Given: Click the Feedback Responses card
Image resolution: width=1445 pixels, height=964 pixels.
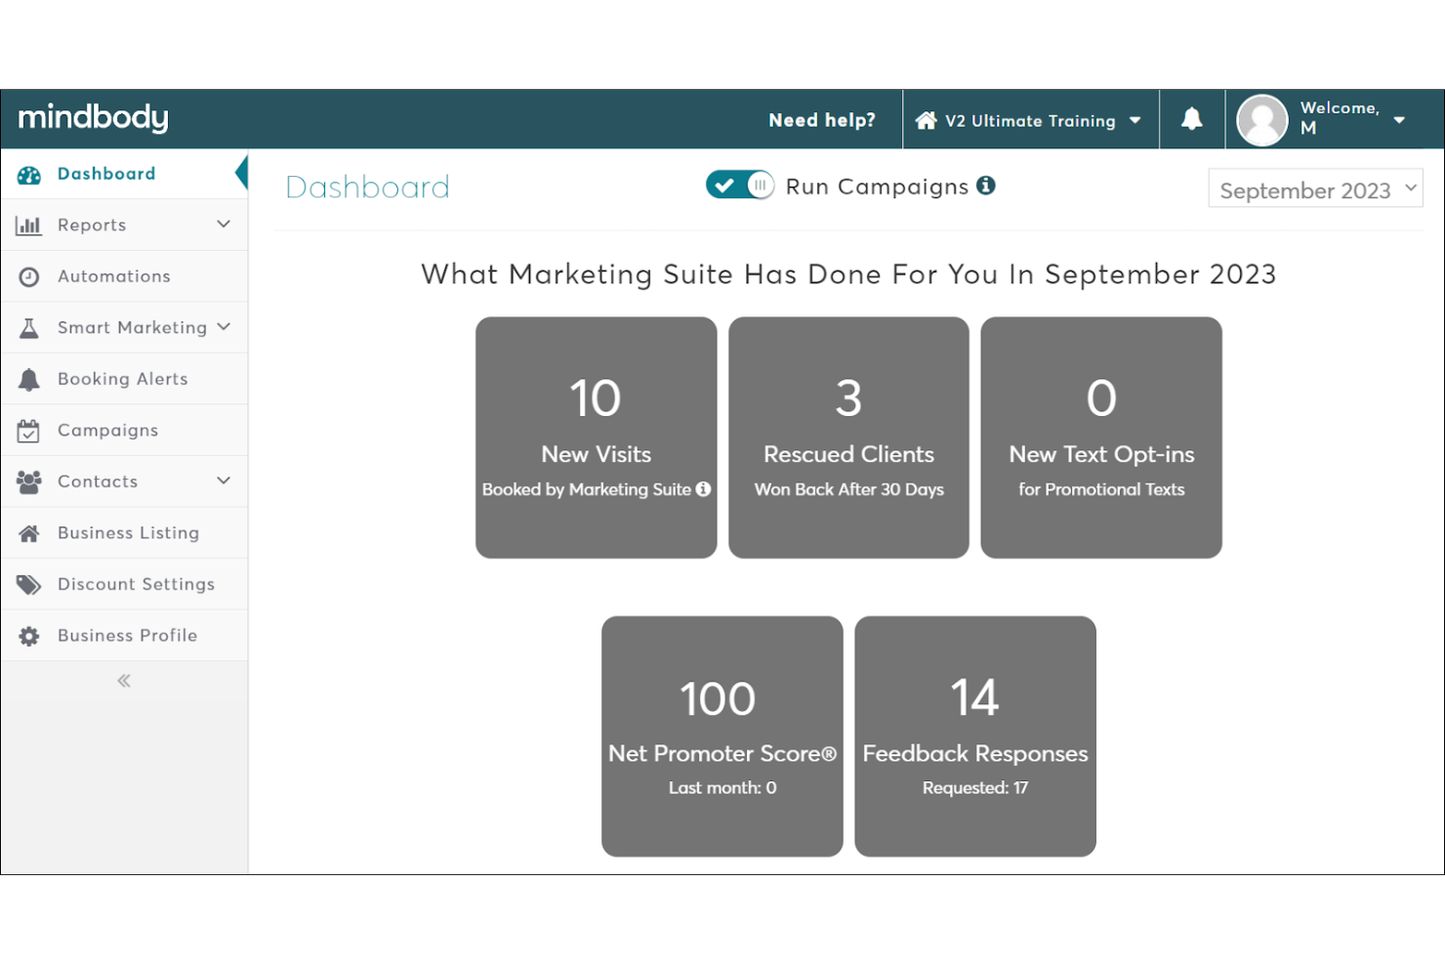Looking at the screenshot, I should 975,736.
